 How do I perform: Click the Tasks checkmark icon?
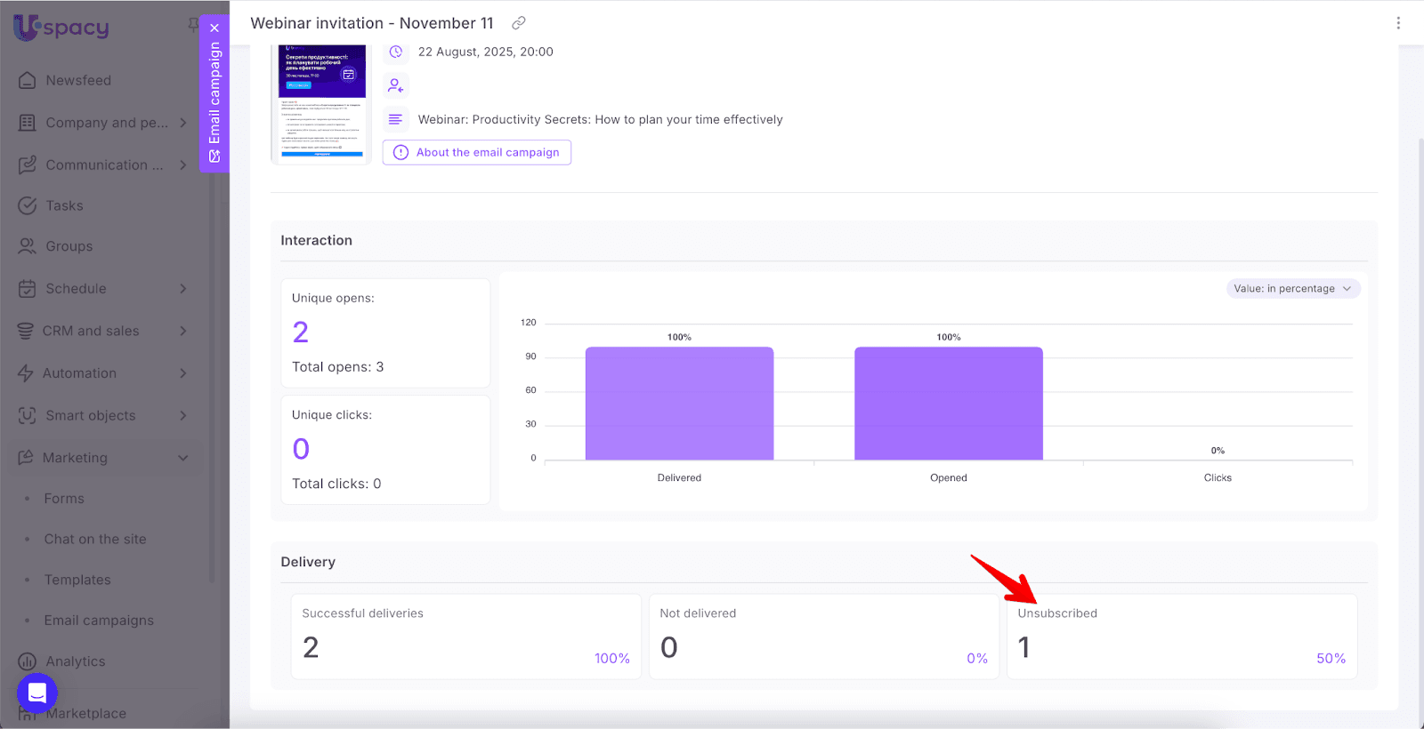[28, 205]
